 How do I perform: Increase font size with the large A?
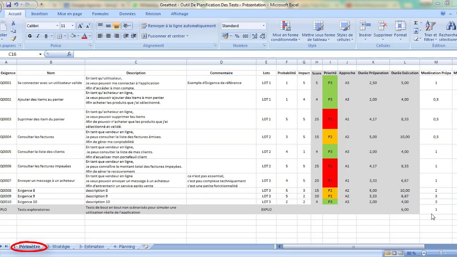coord(80,26)
